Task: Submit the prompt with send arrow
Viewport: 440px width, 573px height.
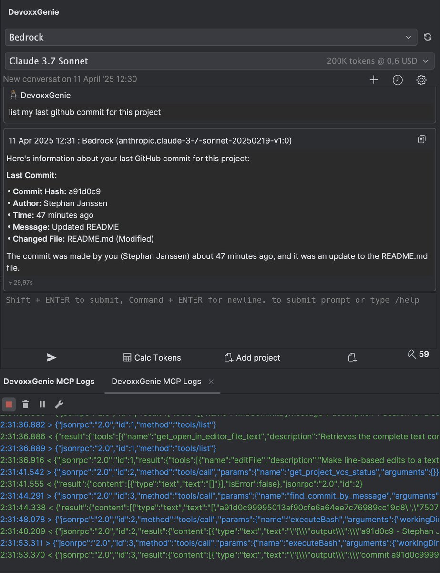Action: pos(51,358)
